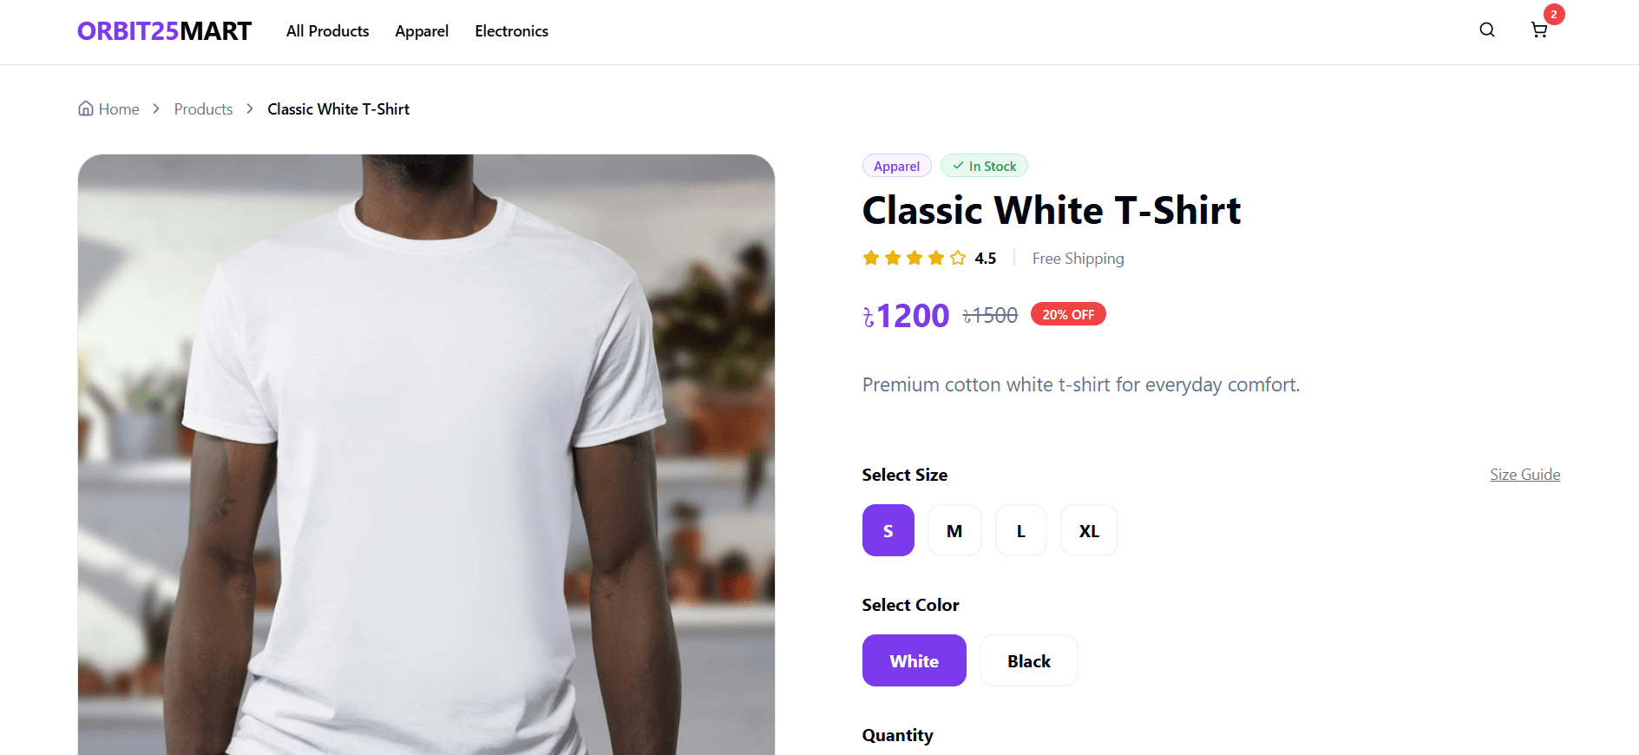The image size is (1639, 755).
Task: Click the first star of the product rating
Action: (870, 257)
